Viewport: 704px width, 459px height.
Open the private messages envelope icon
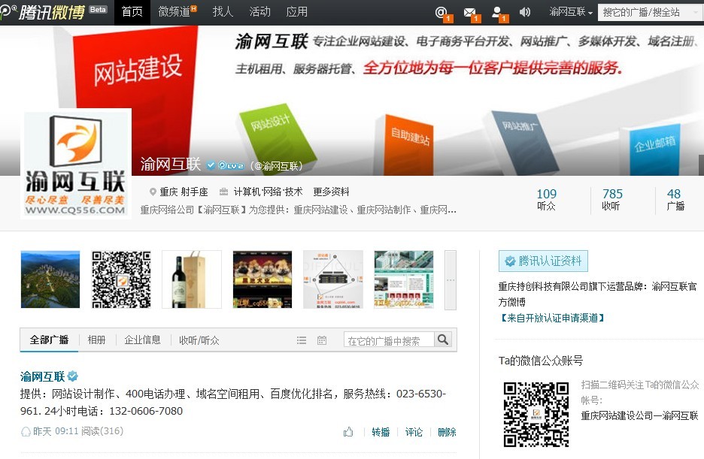(x=469, y=12)
